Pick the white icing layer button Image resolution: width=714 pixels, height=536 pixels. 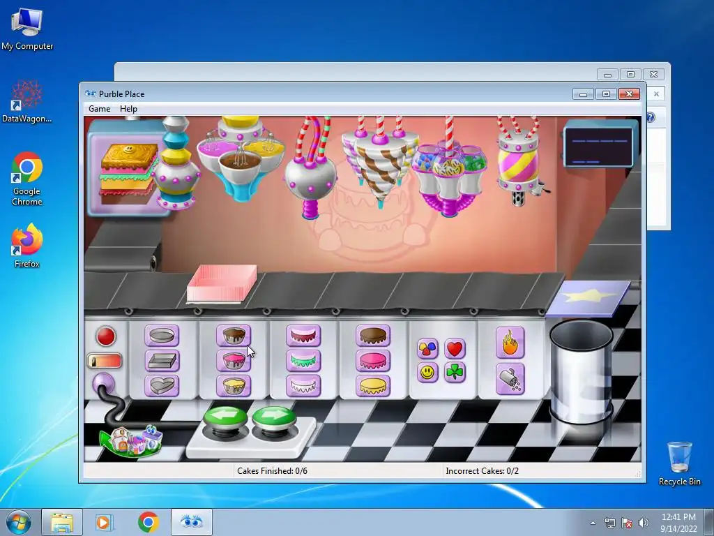click(x=303, y=385)
